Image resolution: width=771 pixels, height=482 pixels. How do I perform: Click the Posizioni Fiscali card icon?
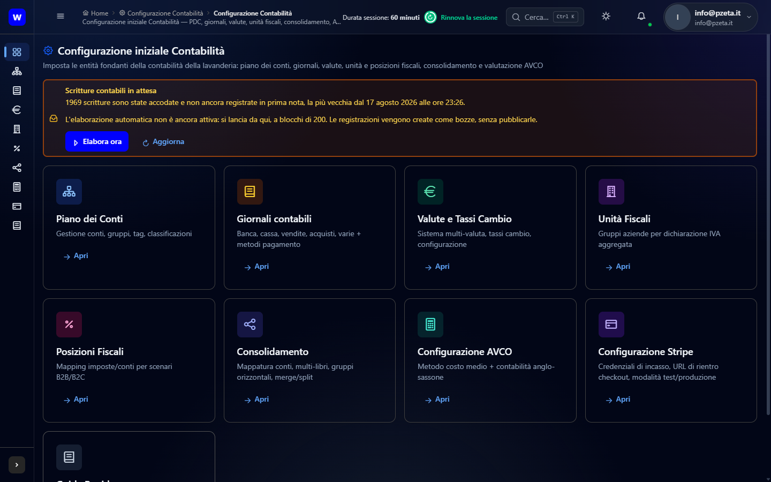point(69,325)
